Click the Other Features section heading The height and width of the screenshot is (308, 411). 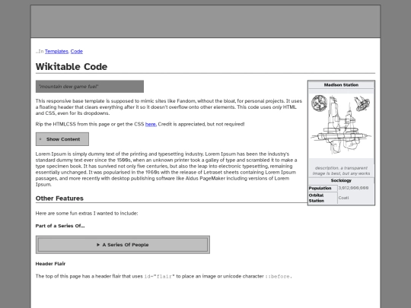point(59,198)
